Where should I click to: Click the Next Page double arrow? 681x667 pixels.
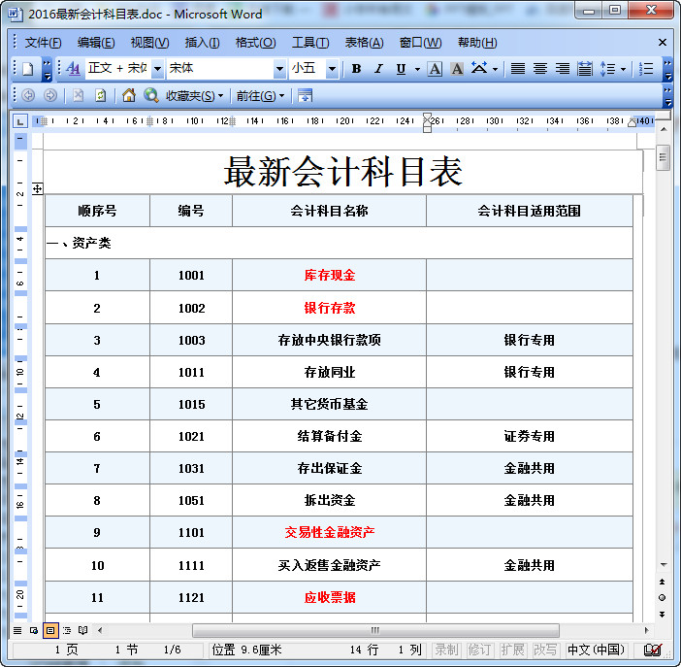[663, 615]
